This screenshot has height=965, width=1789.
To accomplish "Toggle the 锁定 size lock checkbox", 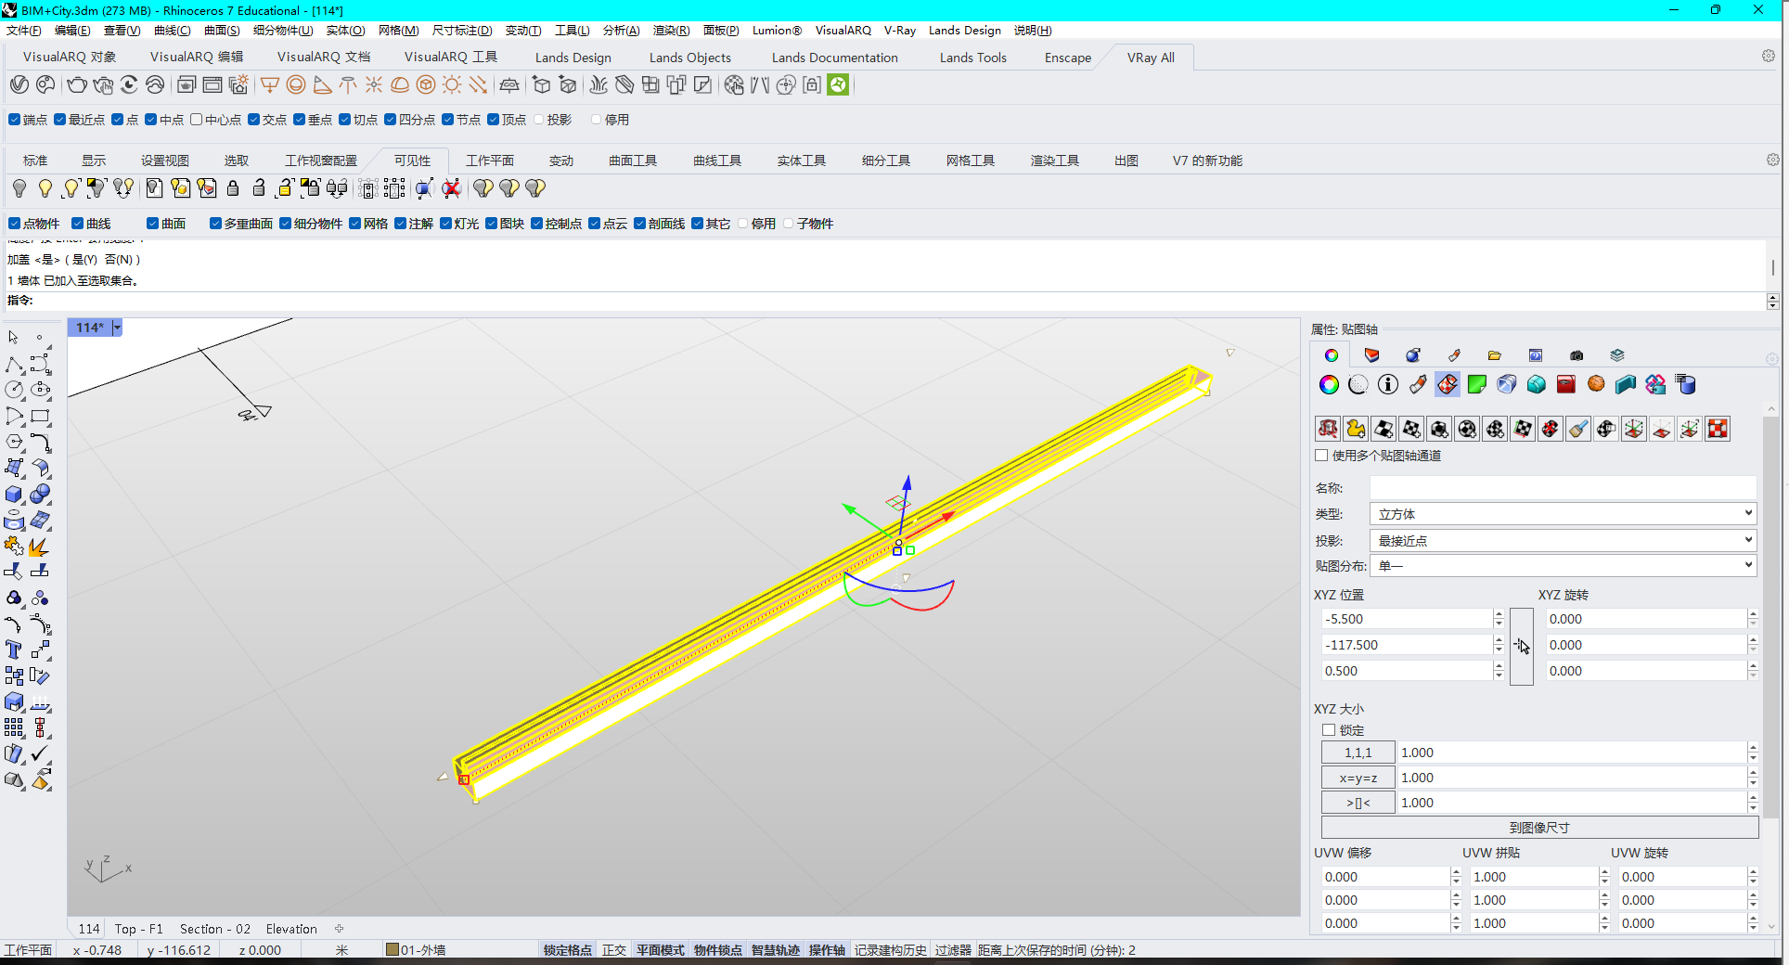I will (1329, 730).
